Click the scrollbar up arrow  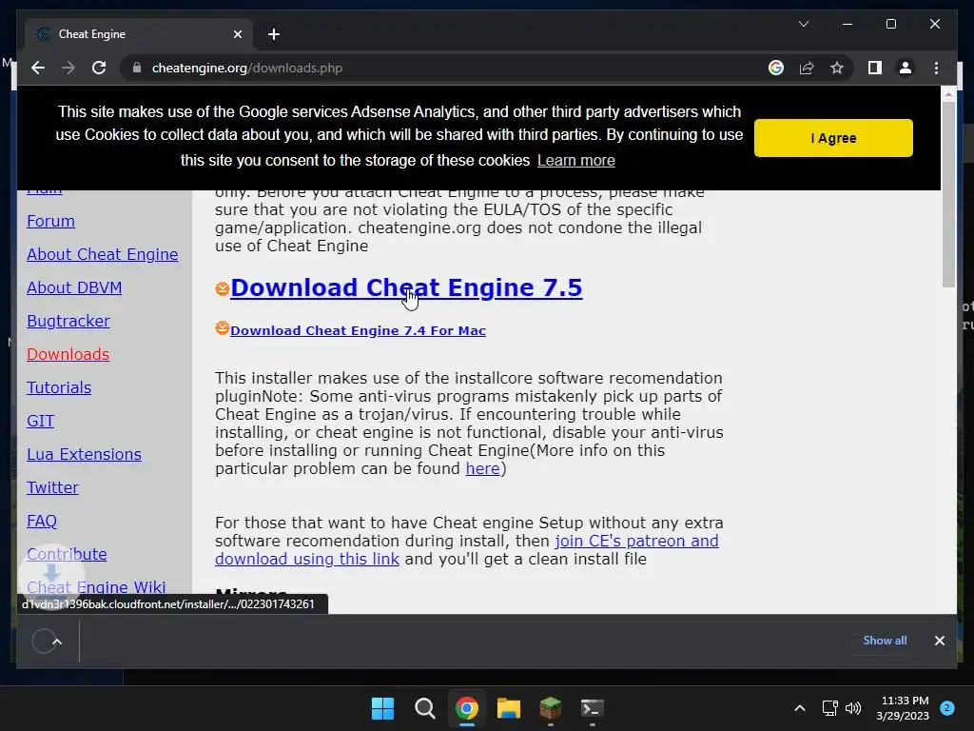tap(948, 94)
